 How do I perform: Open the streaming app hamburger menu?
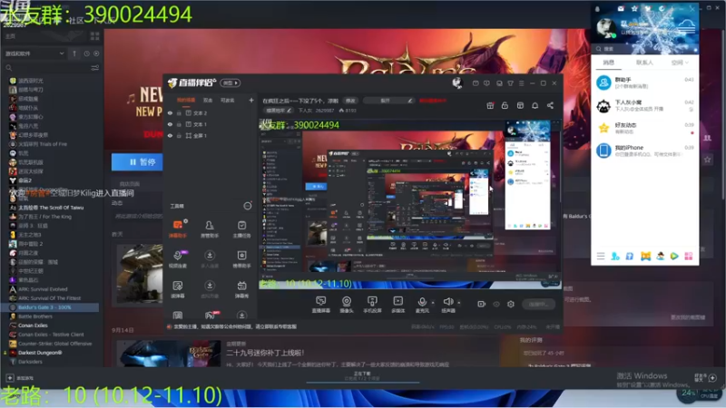[x=521, y=83]
